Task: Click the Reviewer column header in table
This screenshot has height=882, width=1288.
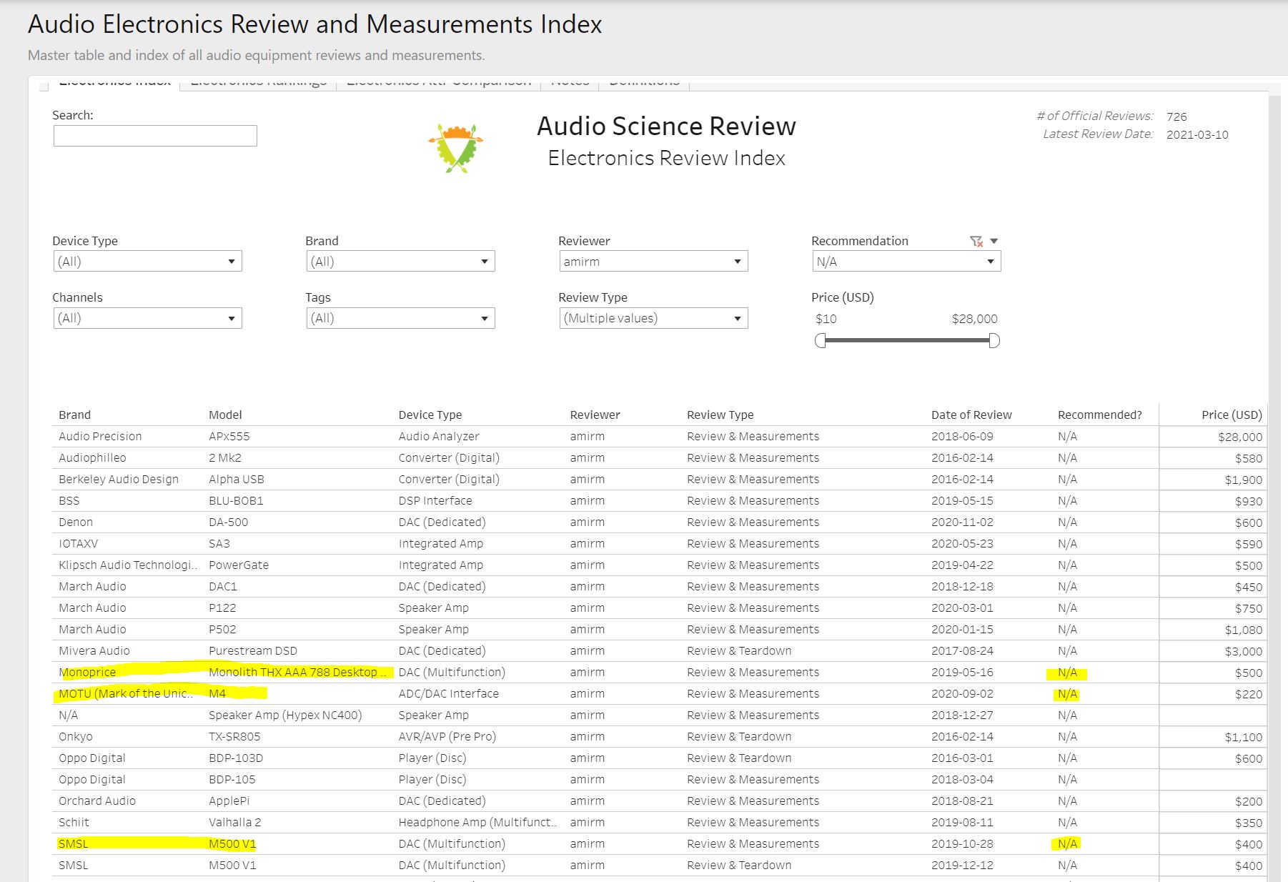Action: [595, 415]
